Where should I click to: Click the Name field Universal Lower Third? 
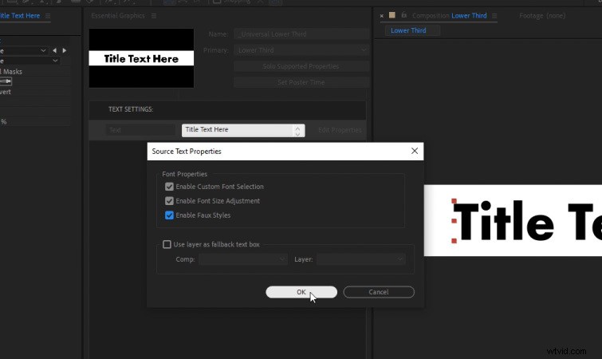pyautogui.click(x=301, y=34)
